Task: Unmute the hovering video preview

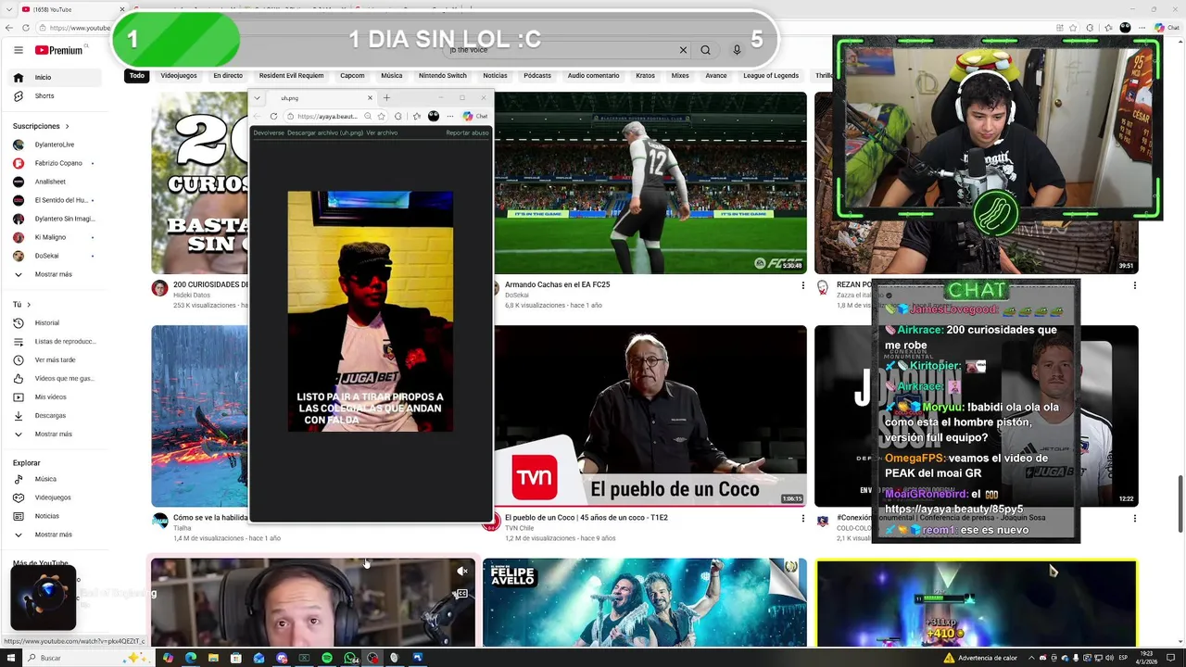Action: (462, 572)
